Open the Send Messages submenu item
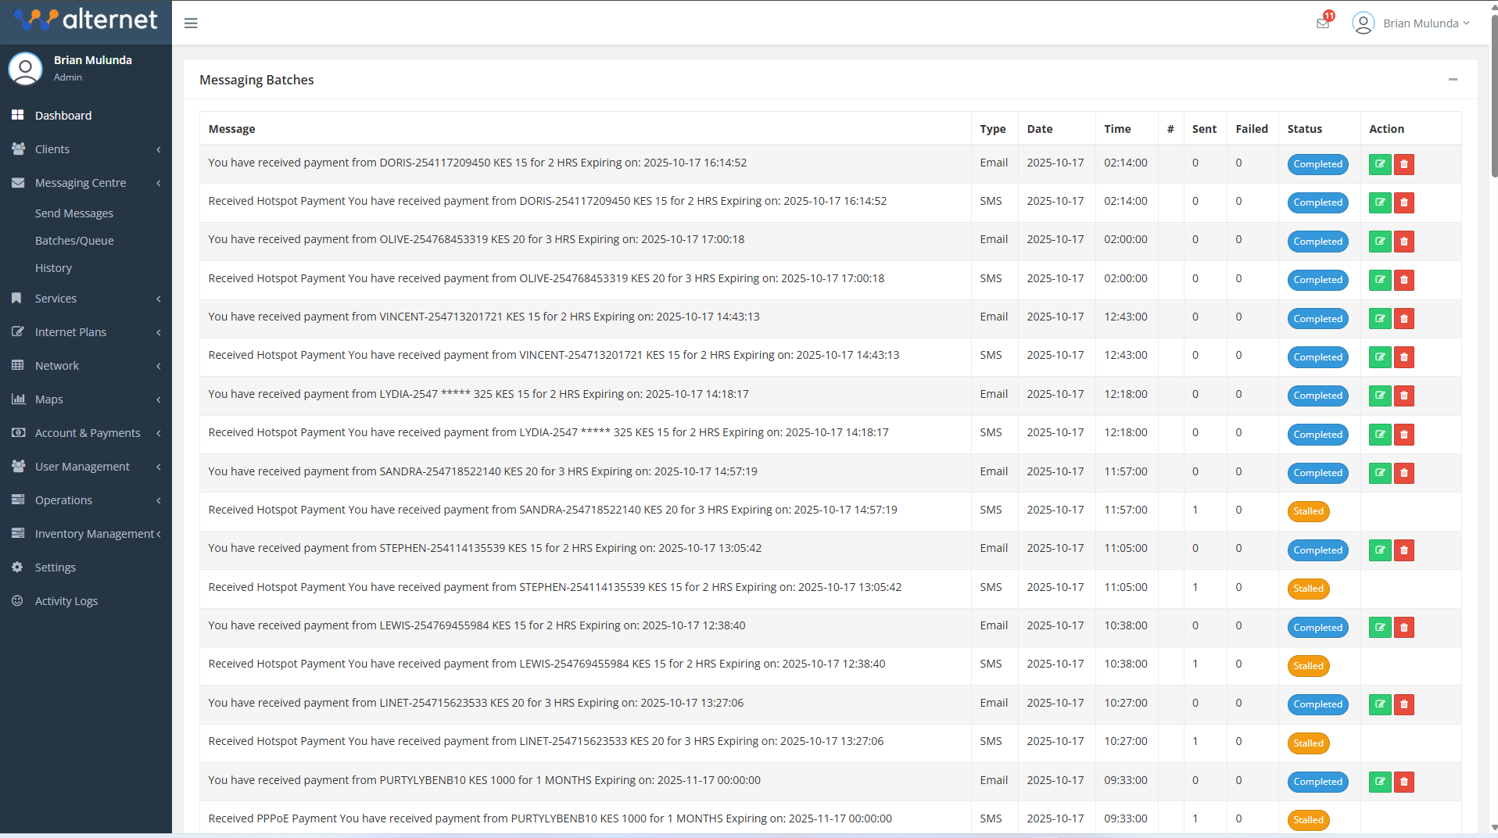Screen dimensions: 1498x838 [74, 213]
